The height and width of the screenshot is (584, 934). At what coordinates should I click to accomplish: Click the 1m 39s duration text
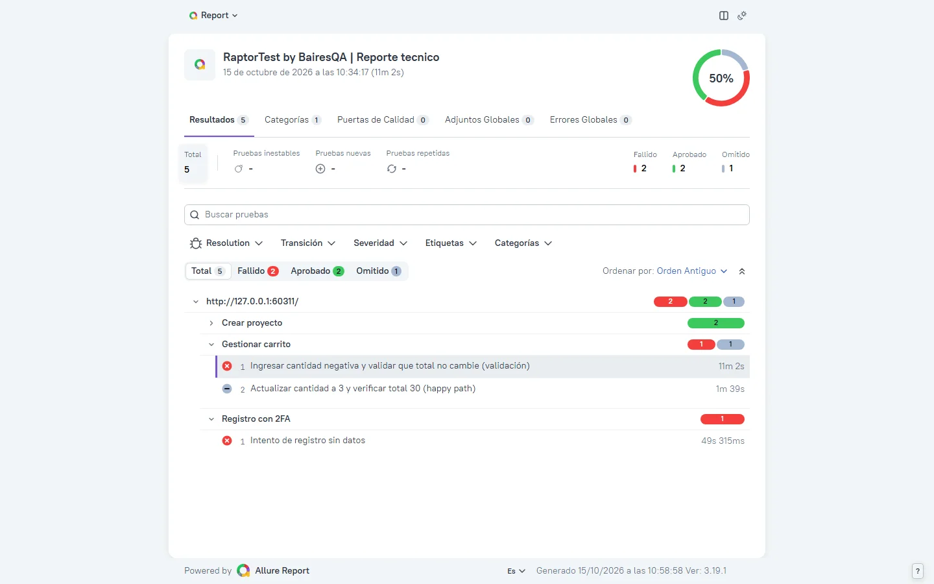pyautogui.click(x=730, y=389)
